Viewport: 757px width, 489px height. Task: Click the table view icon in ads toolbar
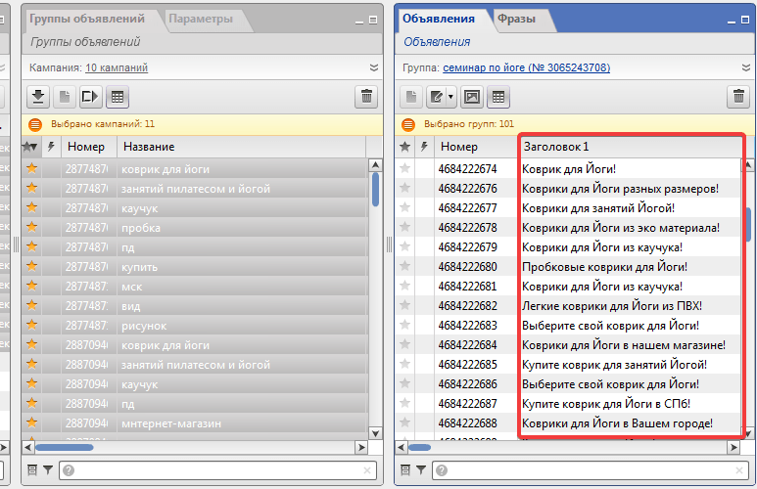click(497, 96)
